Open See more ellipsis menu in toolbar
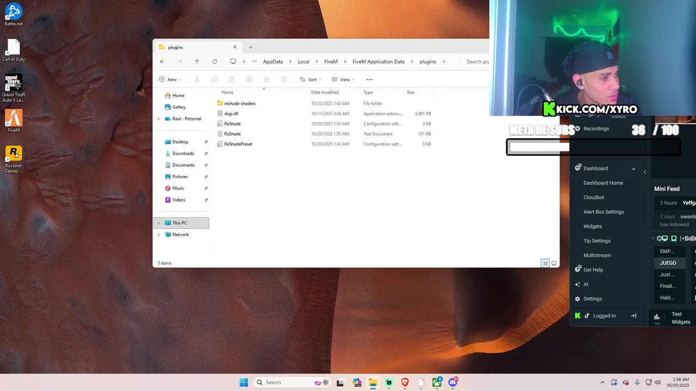 [369, 79]
